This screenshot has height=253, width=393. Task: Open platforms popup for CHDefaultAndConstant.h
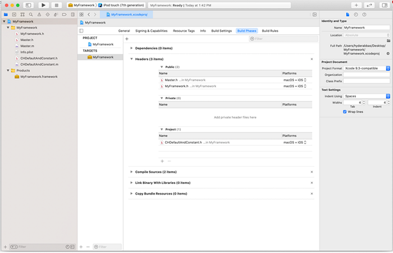pyautogui.click(x=295, y=142)
